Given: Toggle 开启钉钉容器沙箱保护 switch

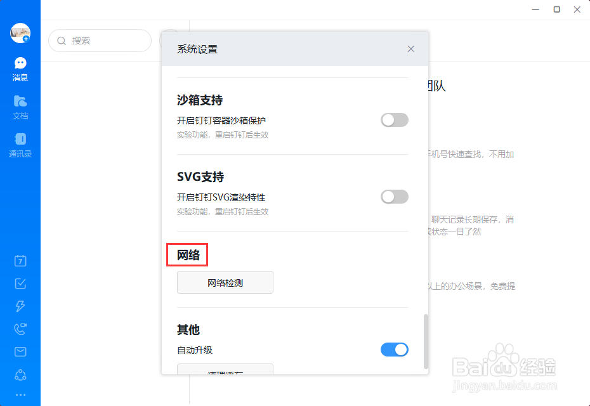Looking at the screenshot, I should pos(395,120).
